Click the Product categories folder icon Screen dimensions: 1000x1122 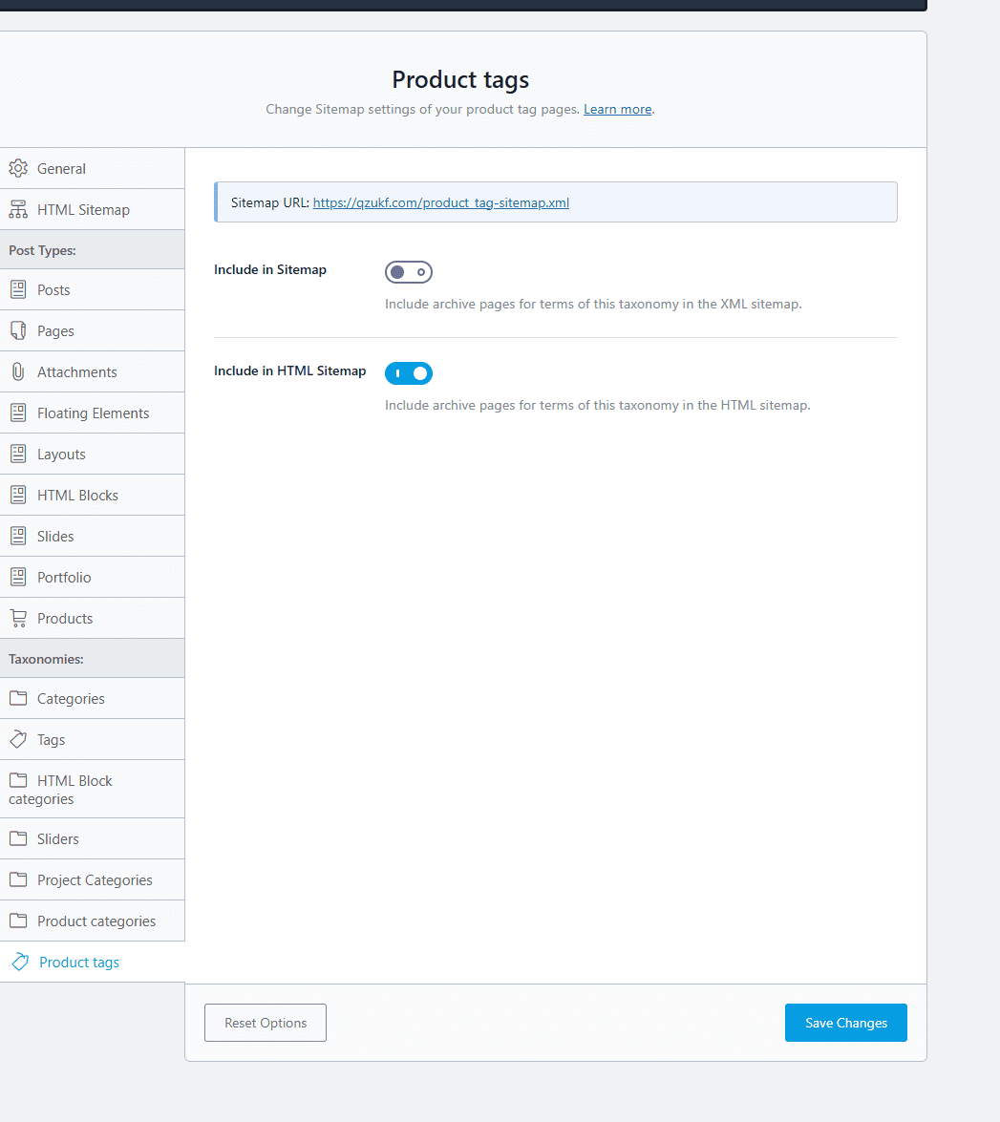tap(18, 921)
